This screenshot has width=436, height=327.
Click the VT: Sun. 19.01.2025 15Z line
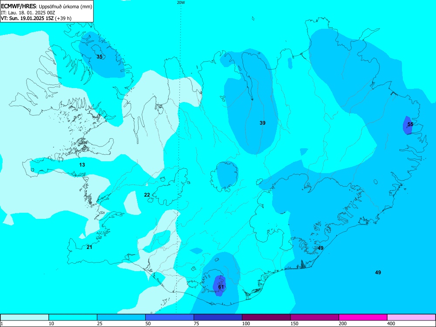tap(36, 18)
